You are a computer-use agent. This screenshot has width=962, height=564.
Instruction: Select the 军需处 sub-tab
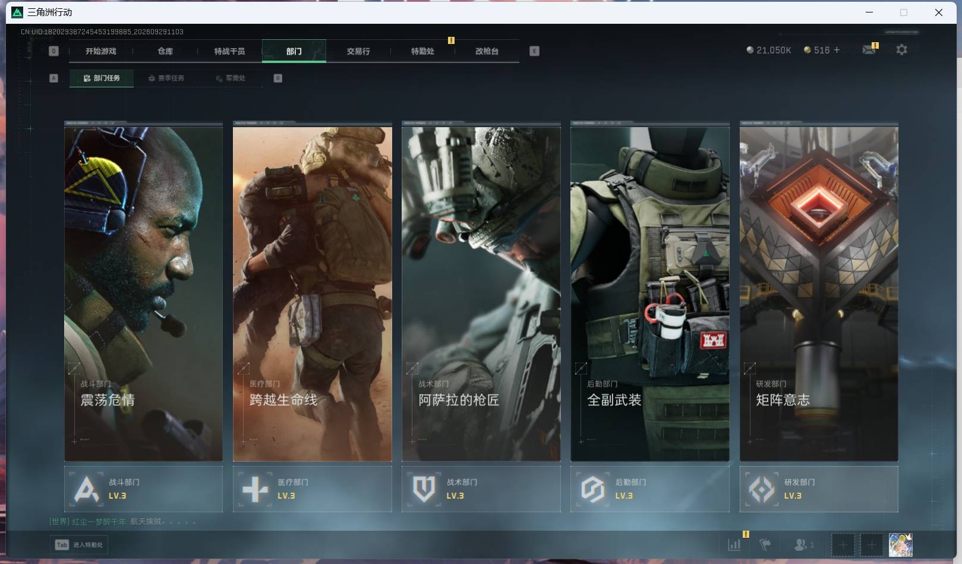pos(231,78)
